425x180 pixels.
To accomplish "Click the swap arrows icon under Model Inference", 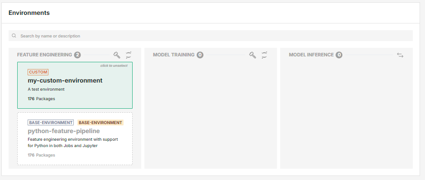I will coord(400,55).
